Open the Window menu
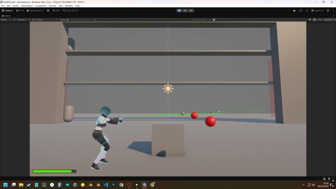 click(x=69, y=6)
